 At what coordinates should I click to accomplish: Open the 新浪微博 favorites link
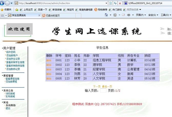tap(55, 10)
